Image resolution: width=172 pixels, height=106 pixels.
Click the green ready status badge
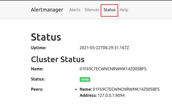tap(85, 79)
